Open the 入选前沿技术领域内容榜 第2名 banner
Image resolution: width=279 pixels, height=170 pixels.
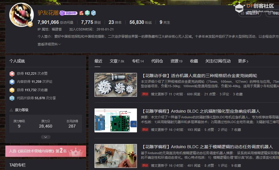[x=46, y=151]
